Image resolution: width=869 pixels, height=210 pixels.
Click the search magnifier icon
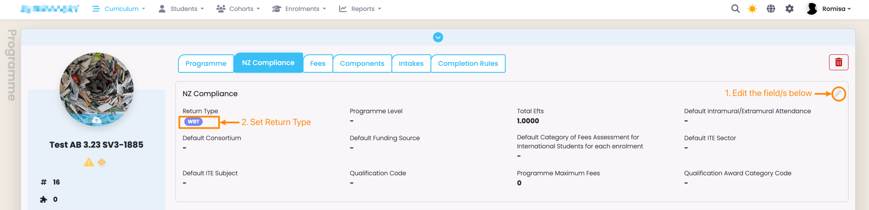tap(735, 9)
